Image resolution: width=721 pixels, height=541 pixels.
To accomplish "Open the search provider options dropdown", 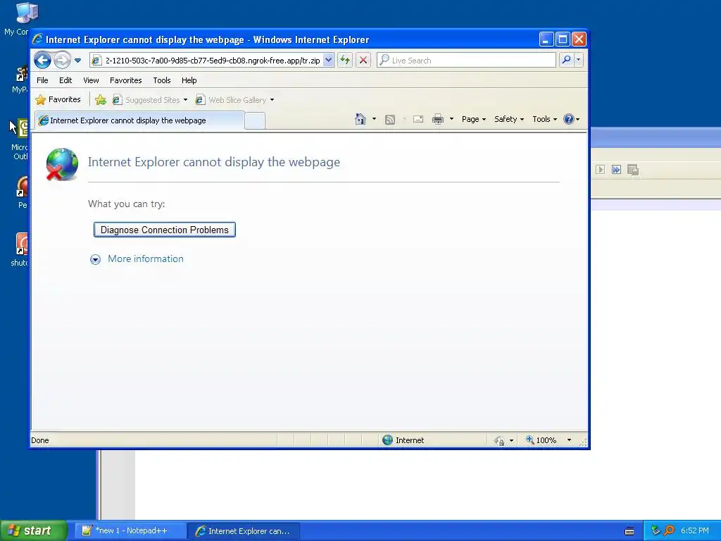I will click(579, 61).
